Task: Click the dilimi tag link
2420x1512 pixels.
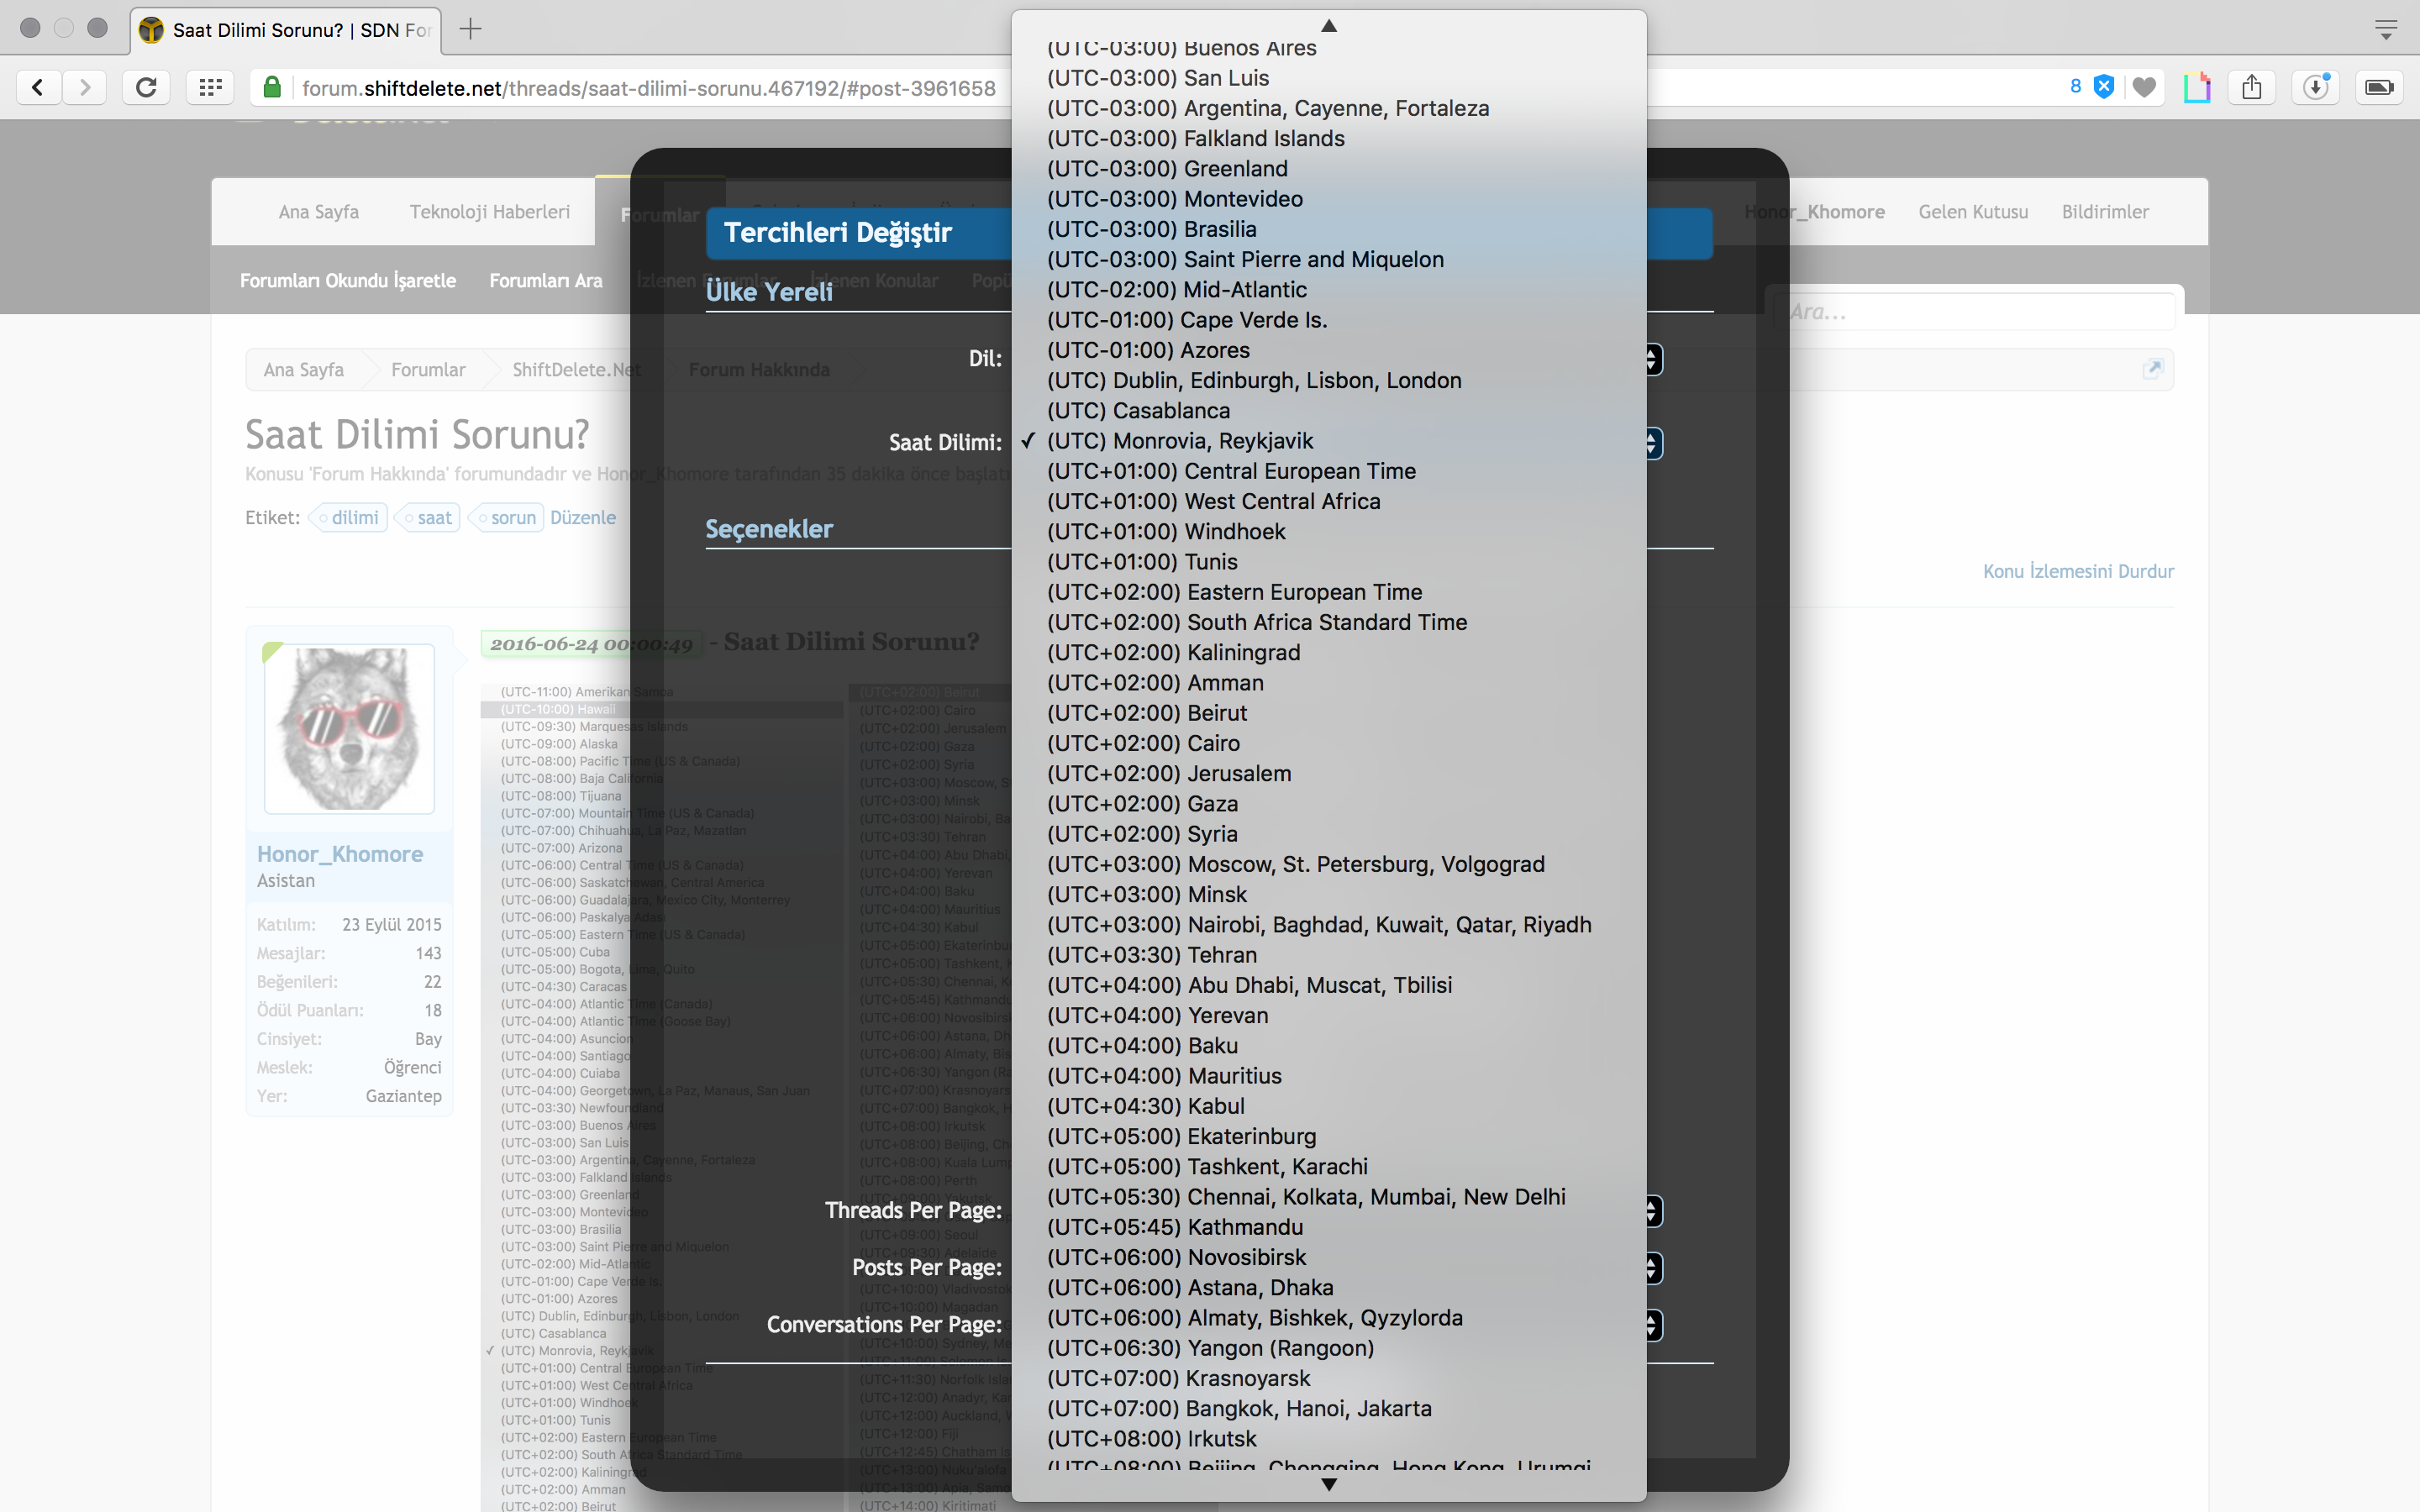Action: click(x=354, y=518)
